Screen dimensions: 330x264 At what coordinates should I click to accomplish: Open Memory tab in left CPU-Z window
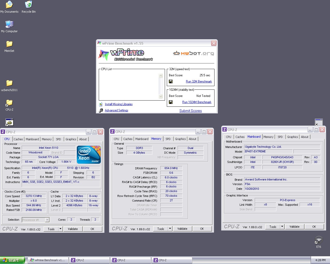click(47, 139)
